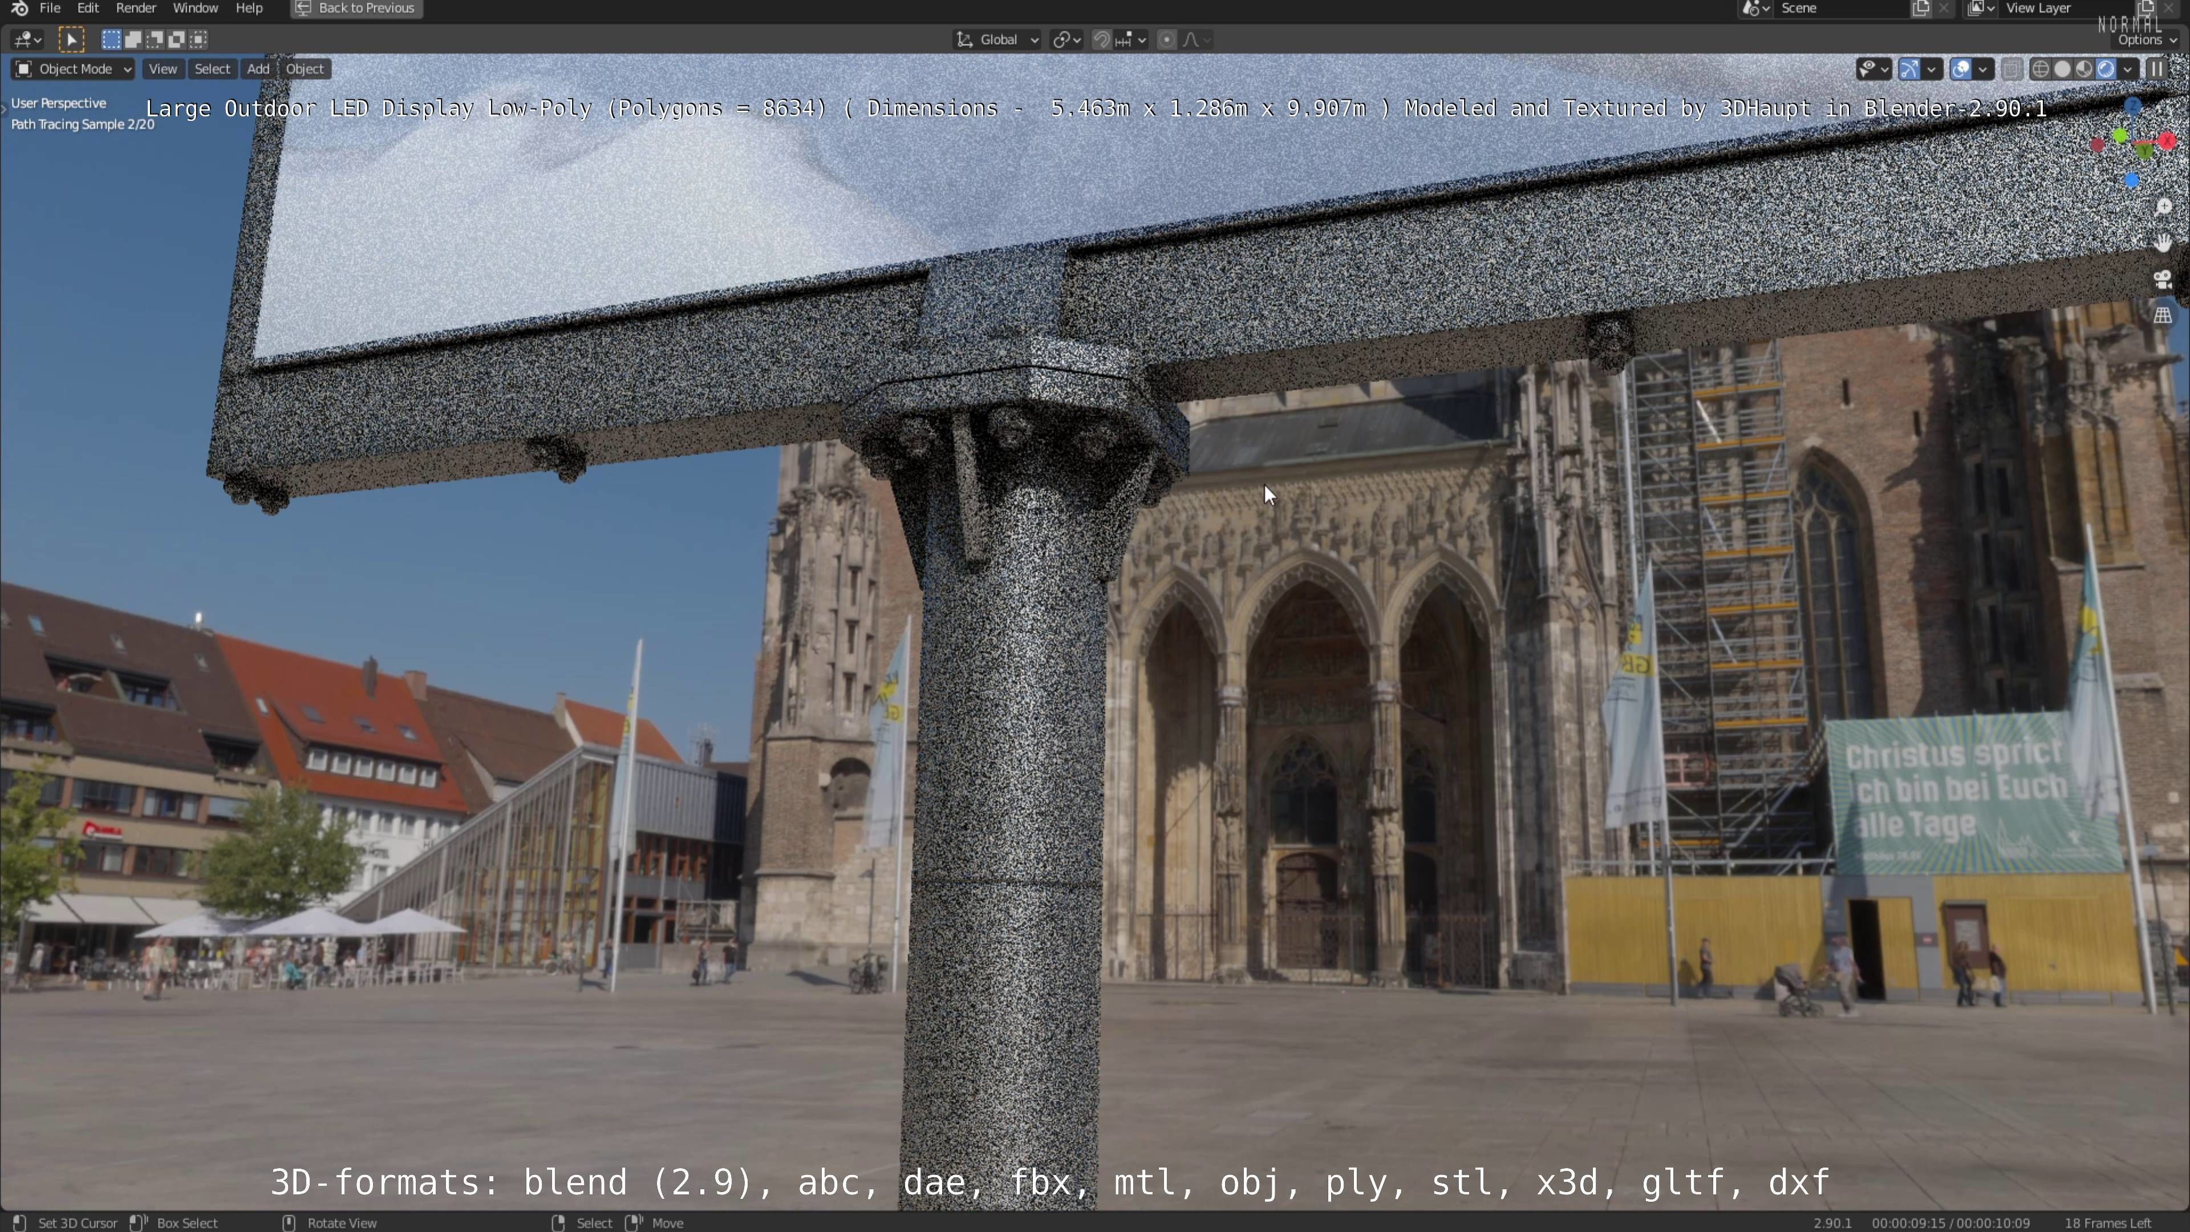The width and height of the screenshot is (2190, 1232).
Task: Select solid viewport shading
Action: (x=2062, y=69)
